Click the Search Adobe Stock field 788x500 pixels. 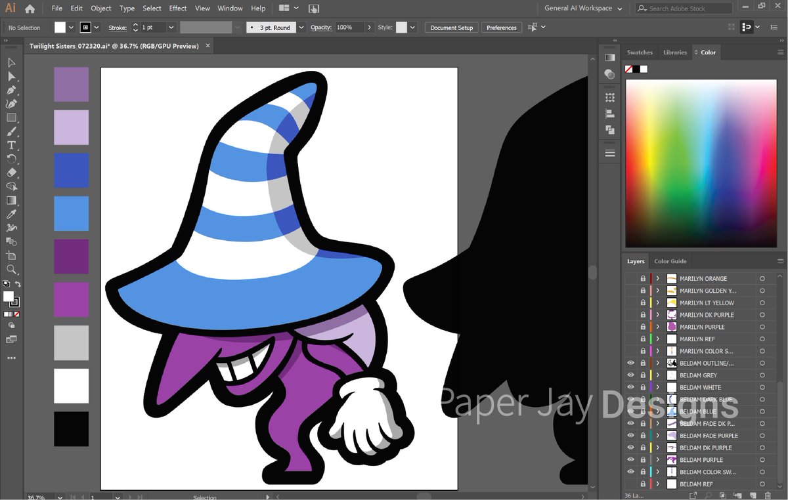click(x=684, y=9)
